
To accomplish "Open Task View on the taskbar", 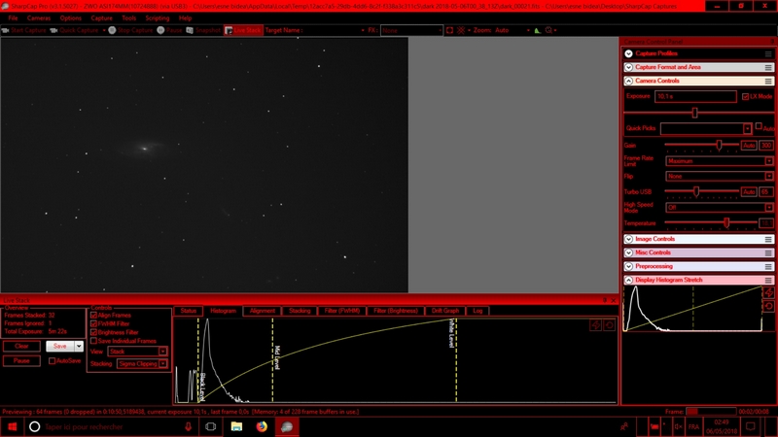I will coord(210,426).
